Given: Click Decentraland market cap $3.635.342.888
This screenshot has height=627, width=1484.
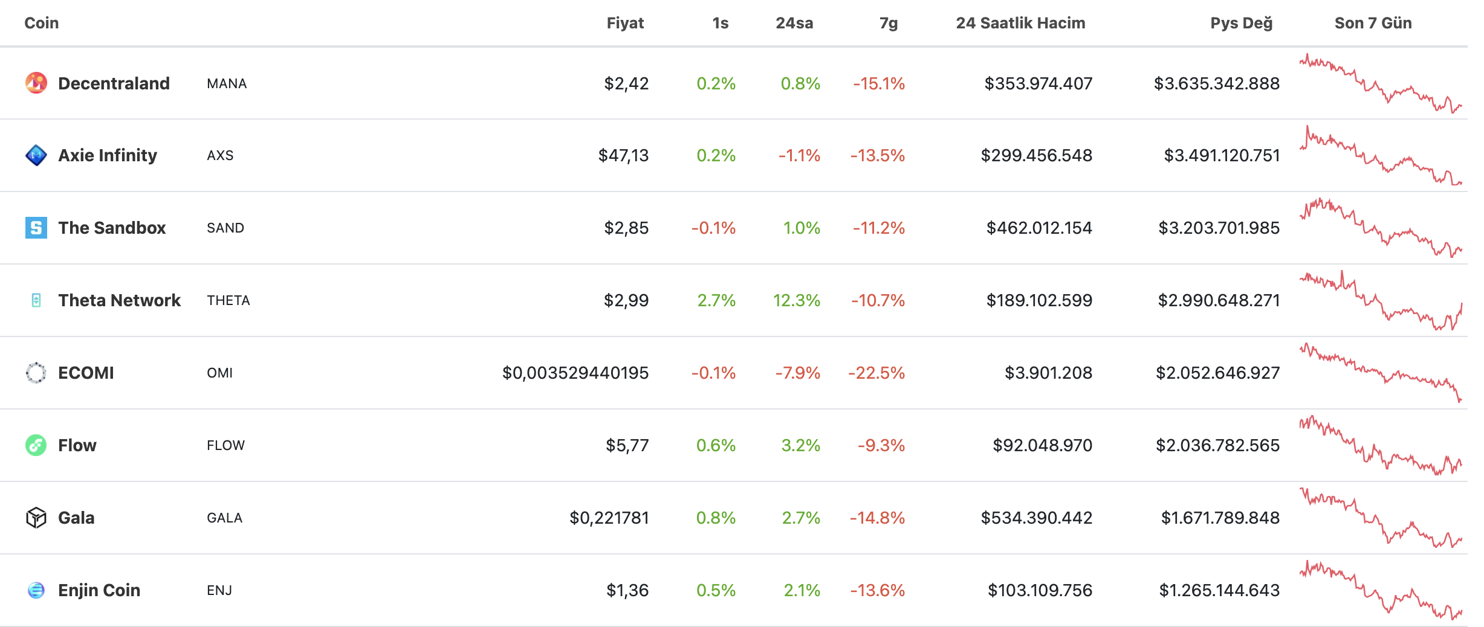Looking at the screenshot, I should point(1217,83).
